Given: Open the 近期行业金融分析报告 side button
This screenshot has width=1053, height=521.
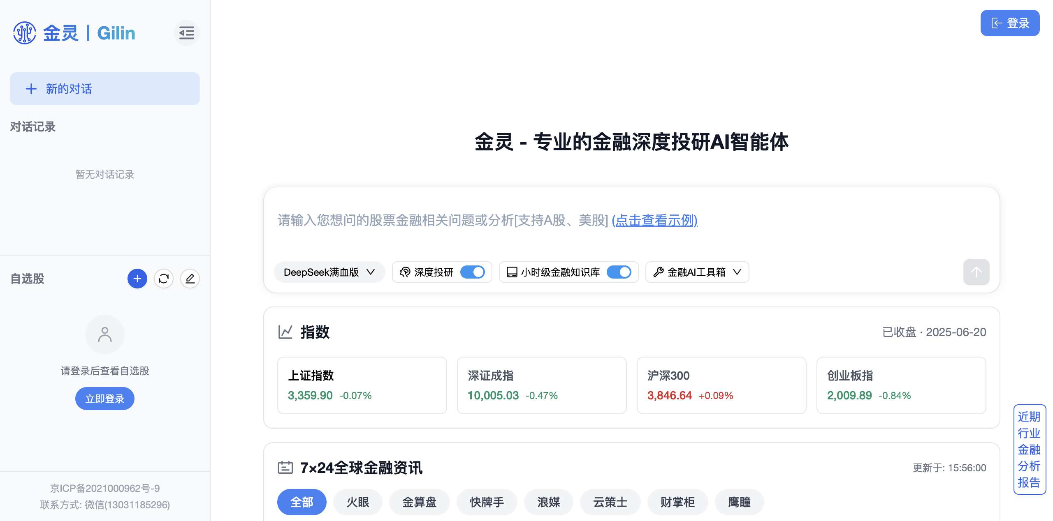Looking at the screenshot, I should (1029, 450).
